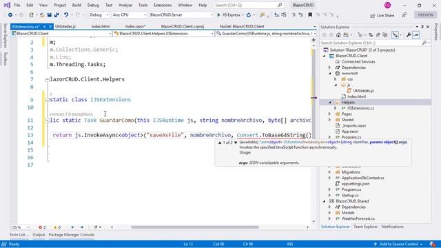Select Utilidades.js in Solution Explorer
441x248 pixels.
pyautogui.click(x=363, y=91)
